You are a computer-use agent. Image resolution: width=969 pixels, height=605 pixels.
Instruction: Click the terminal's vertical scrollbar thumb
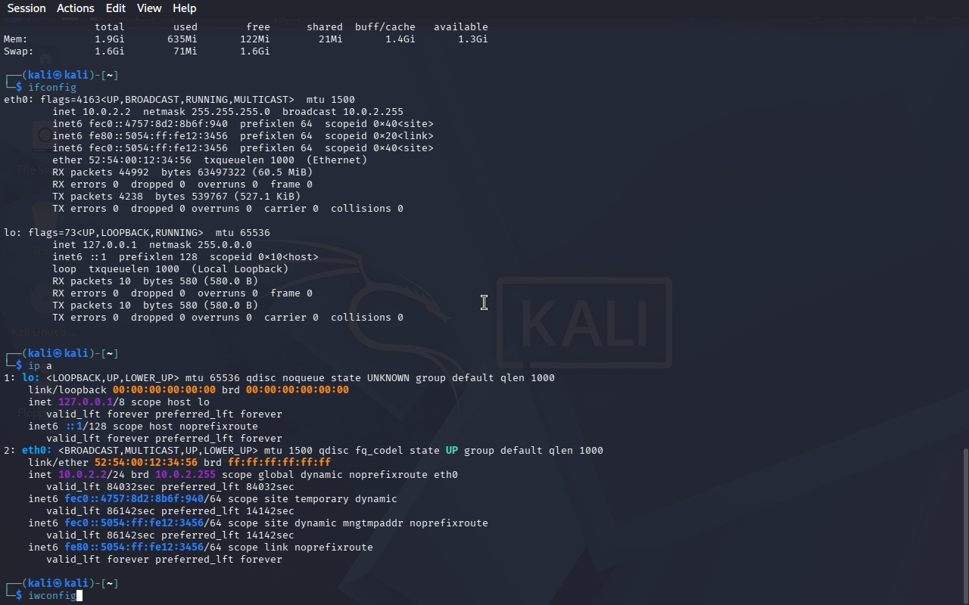[965, 525]
